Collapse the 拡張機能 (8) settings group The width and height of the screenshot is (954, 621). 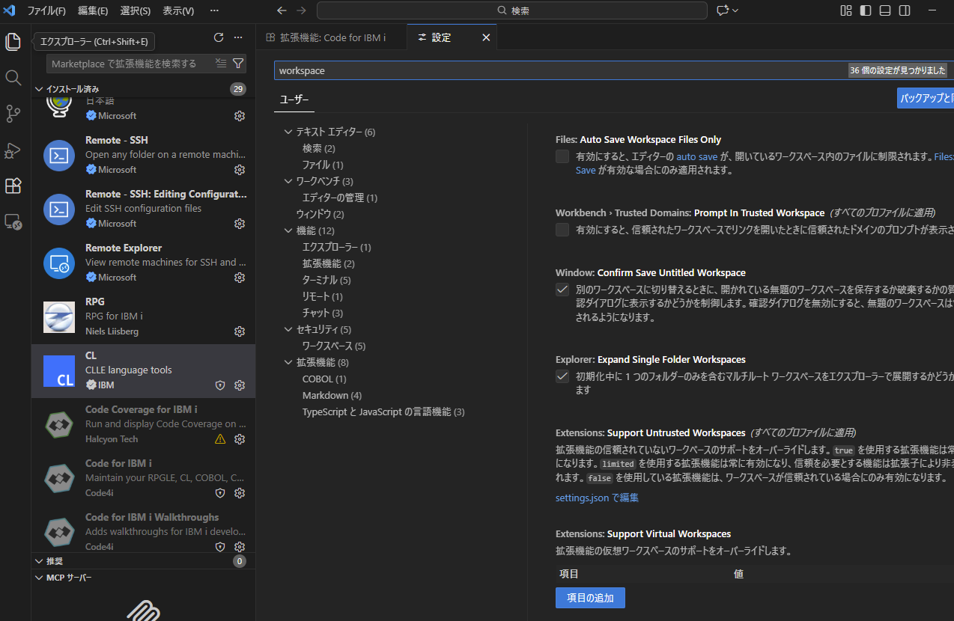288,362
